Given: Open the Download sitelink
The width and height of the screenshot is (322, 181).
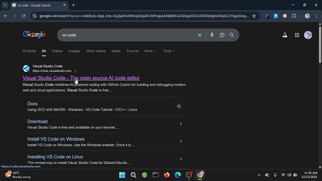Looking at the screenshot, I should (x=37, y=122).
